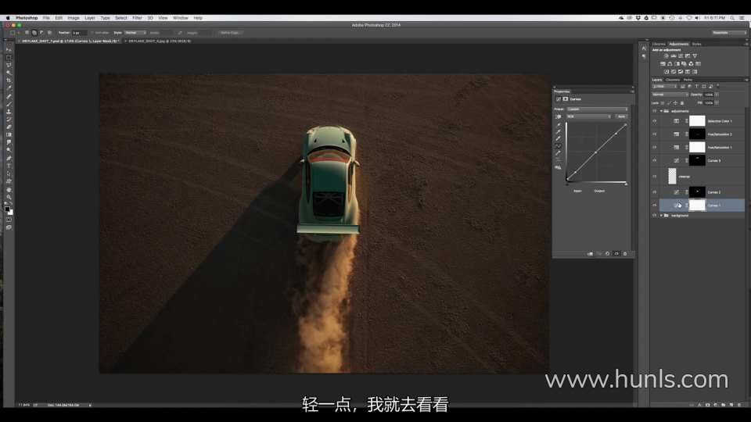Screen dimensions: 751x422
Task: Hide the Curves 2 layer
Action: pyautogui.click(x=655, y=192)
